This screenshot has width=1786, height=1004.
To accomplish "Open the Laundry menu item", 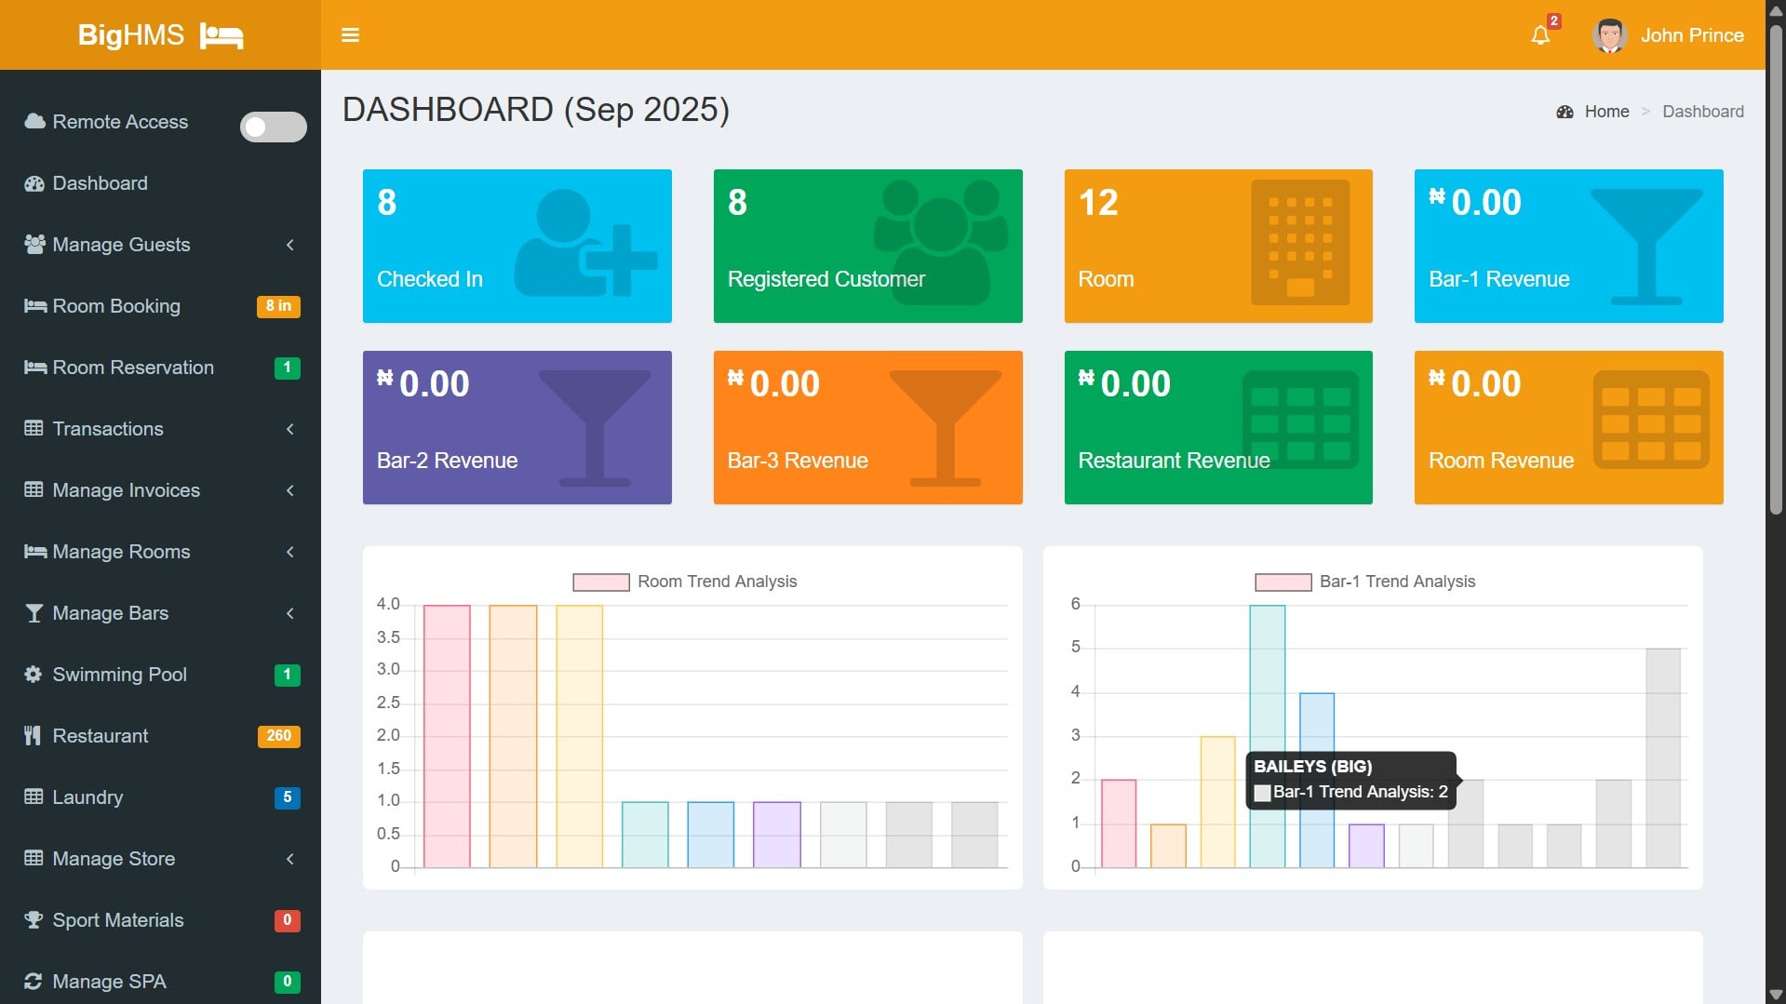I will click(87, 797).
